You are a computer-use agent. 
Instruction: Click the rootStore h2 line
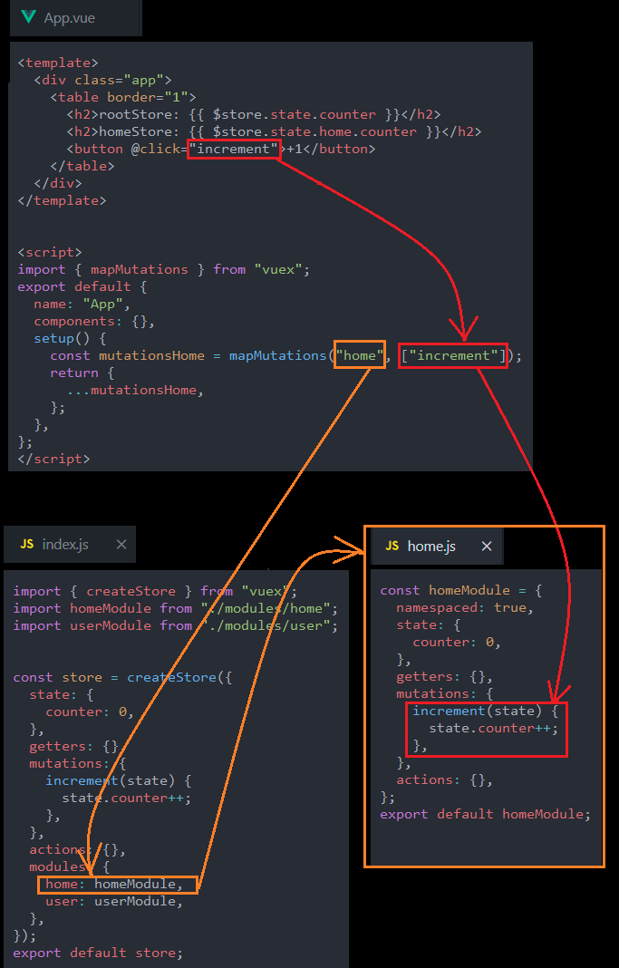pos(254,114)
